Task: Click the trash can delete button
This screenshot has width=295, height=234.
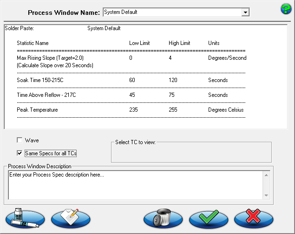Action: 164,218
